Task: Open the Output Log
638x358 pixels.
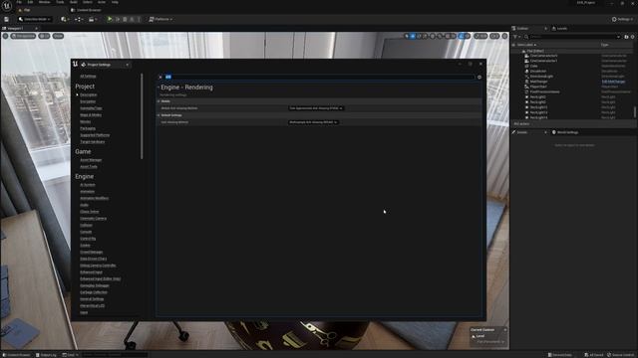Action: tap(46, 355)
